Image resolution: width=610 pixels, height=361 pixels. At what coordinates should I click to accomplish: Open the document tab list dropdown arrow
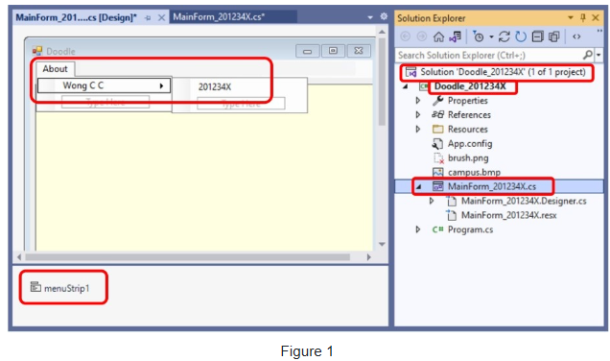click(x=370, y=17)
